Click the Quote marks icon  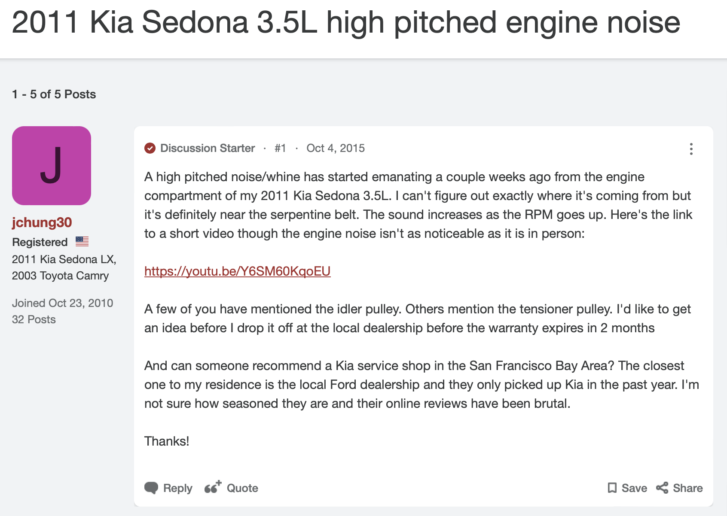tap(213, 487)
